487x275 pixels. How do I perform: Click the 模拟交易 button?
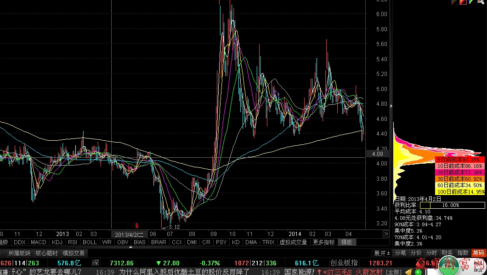pos(74,253)
